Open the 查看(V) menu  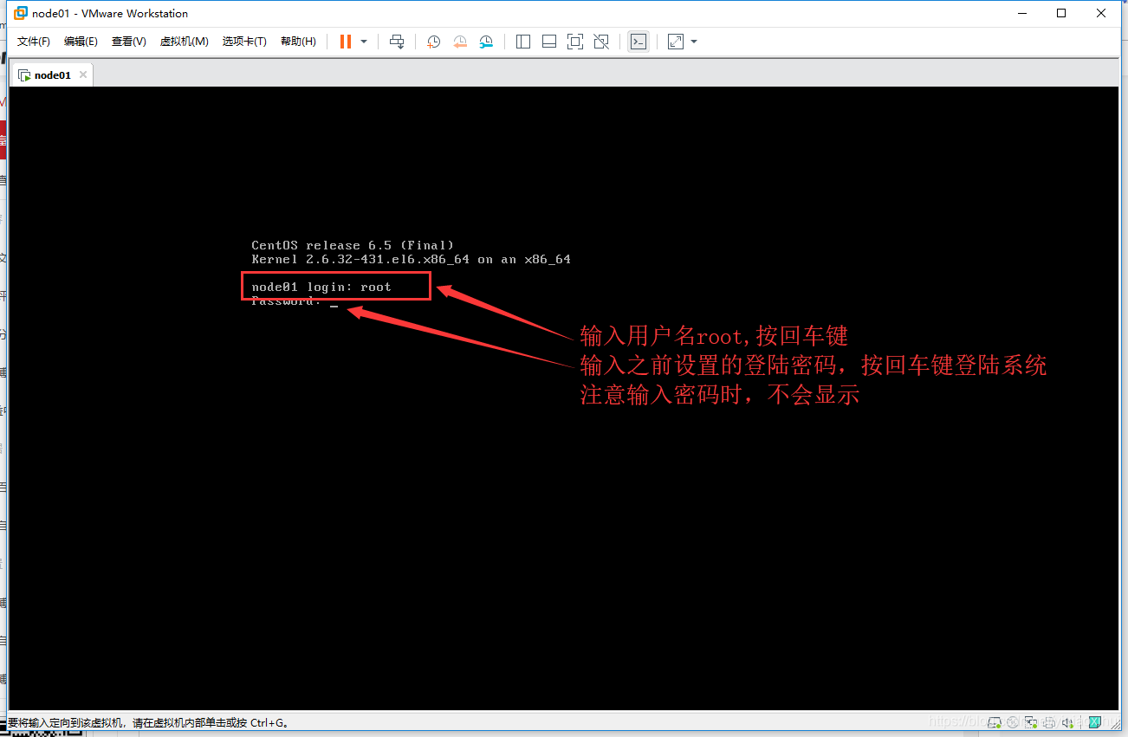click(x=128, y=42)
